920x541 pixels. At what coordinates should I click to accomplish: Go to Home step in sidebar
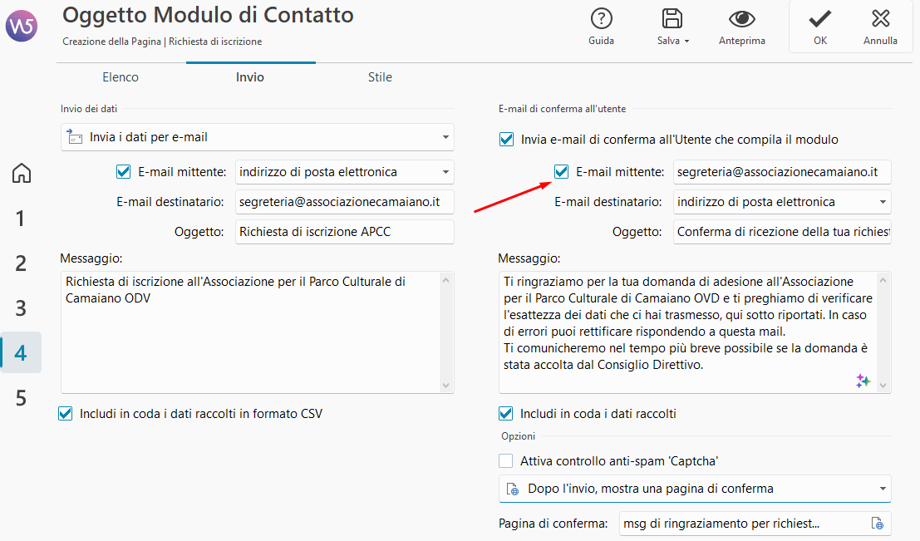point(22,173)
